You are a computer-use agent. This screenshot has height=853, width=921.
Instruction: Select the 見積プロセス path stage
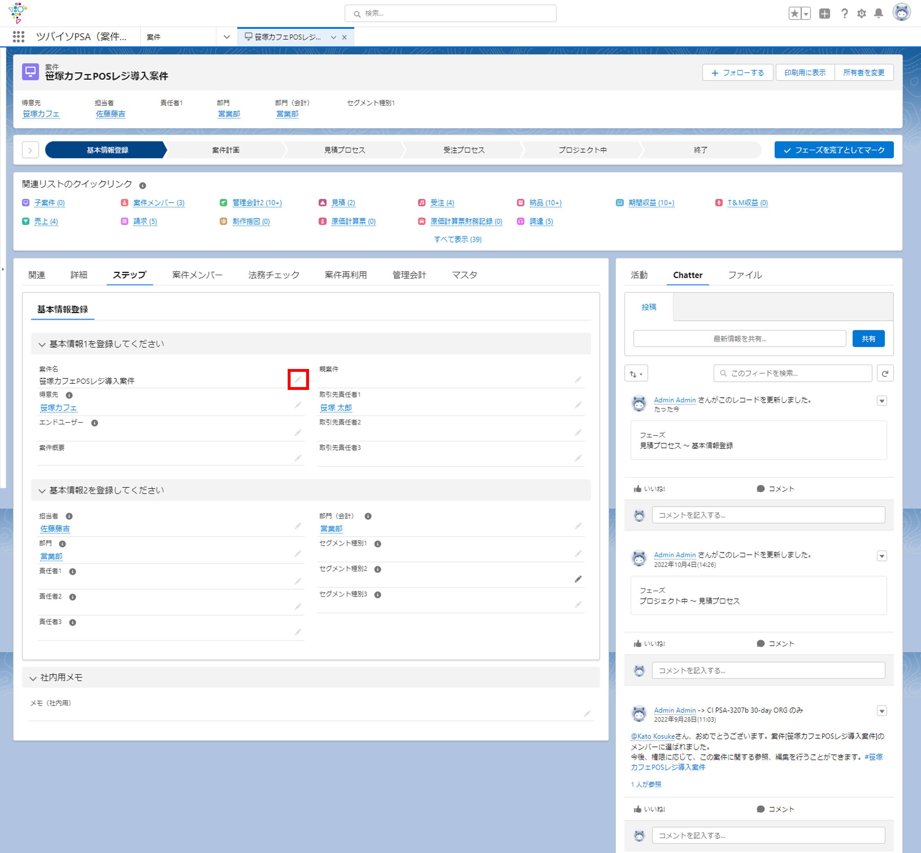(344, 150)
